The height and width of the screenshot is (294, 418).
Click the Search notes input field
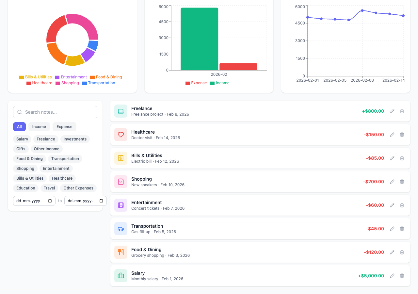coord(55,112)
